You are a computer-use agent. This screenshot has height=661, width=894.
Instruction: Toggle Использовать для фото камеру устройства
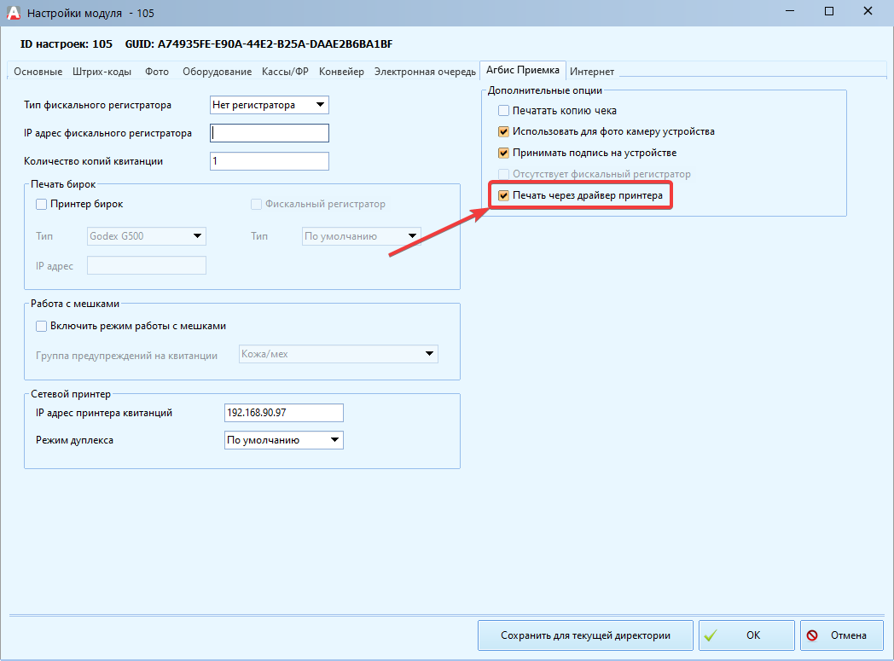coord(503,131)
